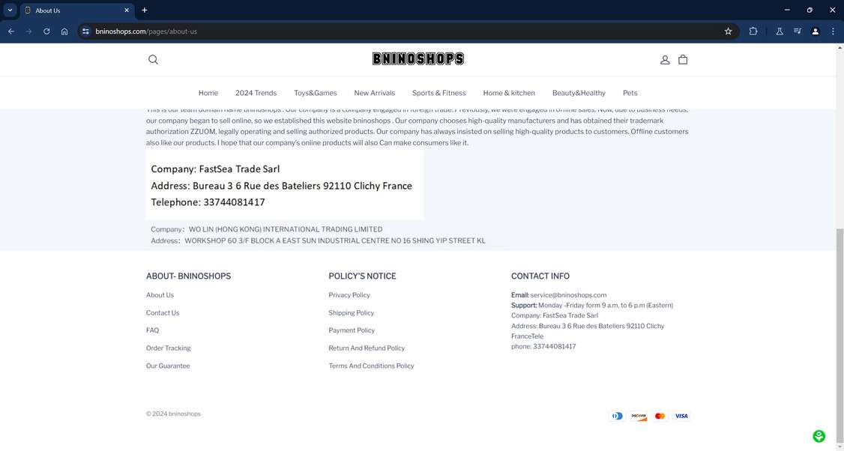Click the browser forward arrow
Image resolution: width=844 pixels, height=451 pixels.
coord(29,31)
